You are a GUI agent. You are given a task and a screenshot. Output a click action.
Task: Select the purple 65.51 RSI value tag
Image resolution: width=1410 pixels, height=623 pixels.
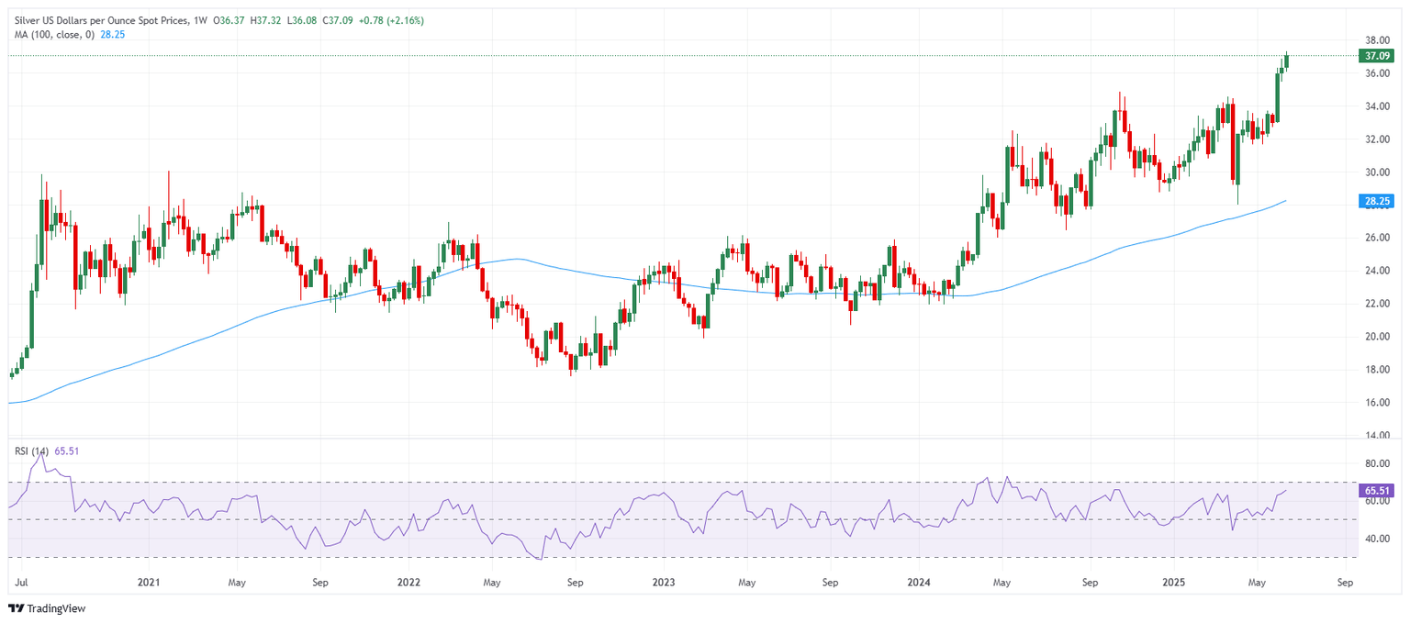point(1376,490)
